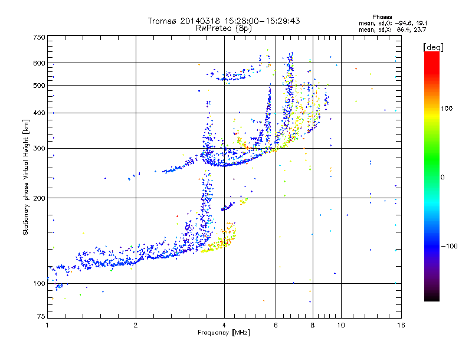
Task: Click the y-axis tick label '500'
Action: [x=39, y=86]
